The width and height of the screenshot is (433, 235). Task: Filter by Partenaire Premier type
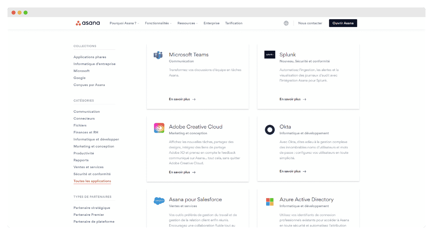click(x=89, y=215)
